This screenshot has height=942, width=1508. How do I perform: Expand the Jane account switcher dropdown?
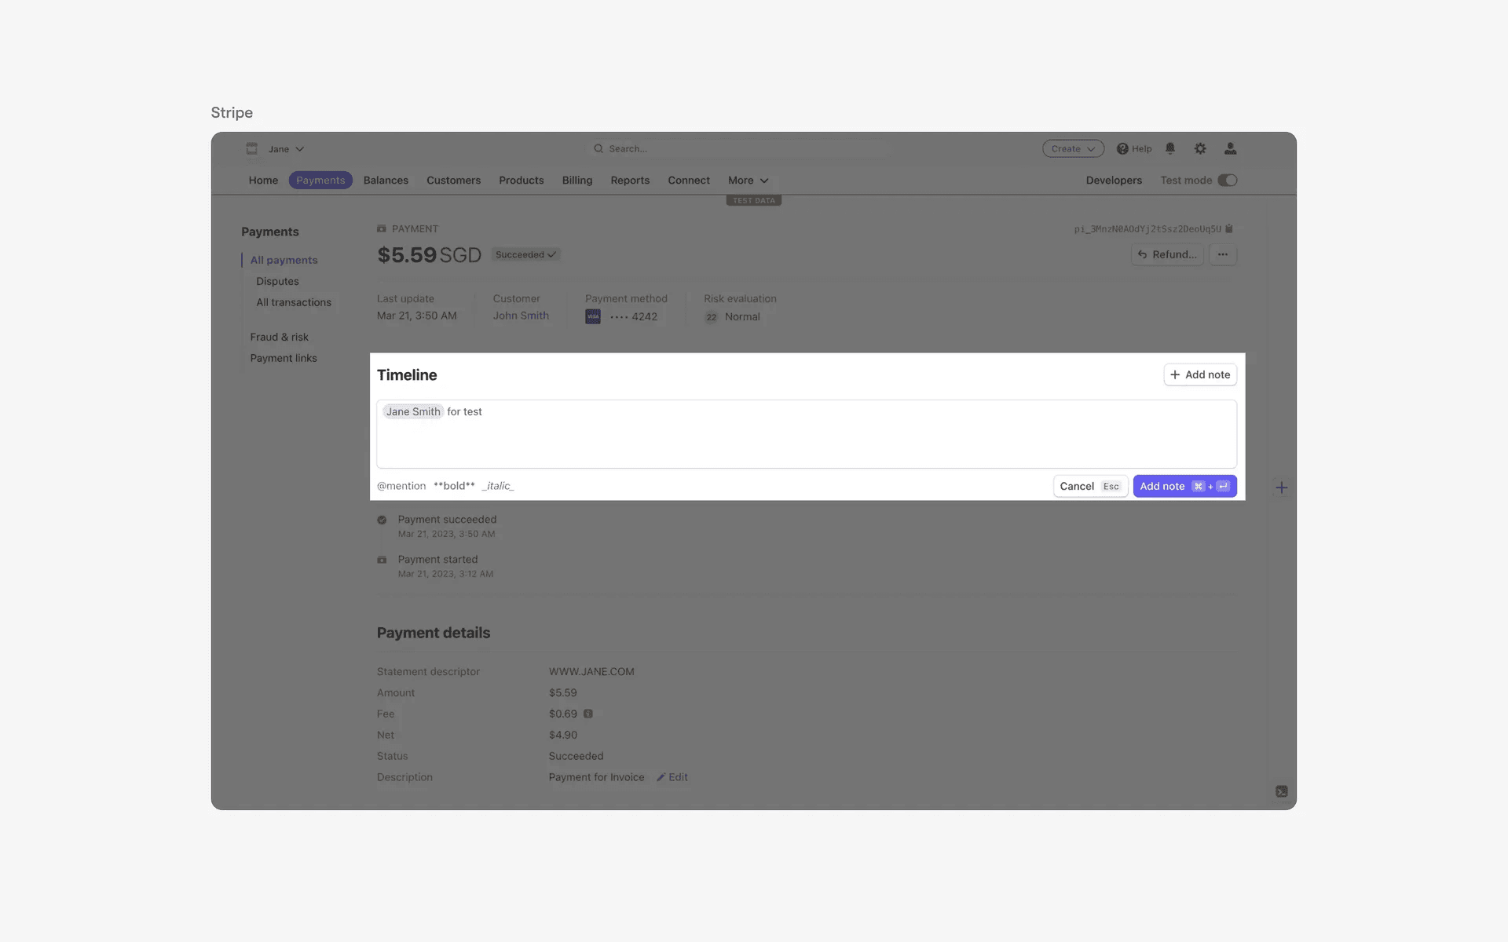286,148
